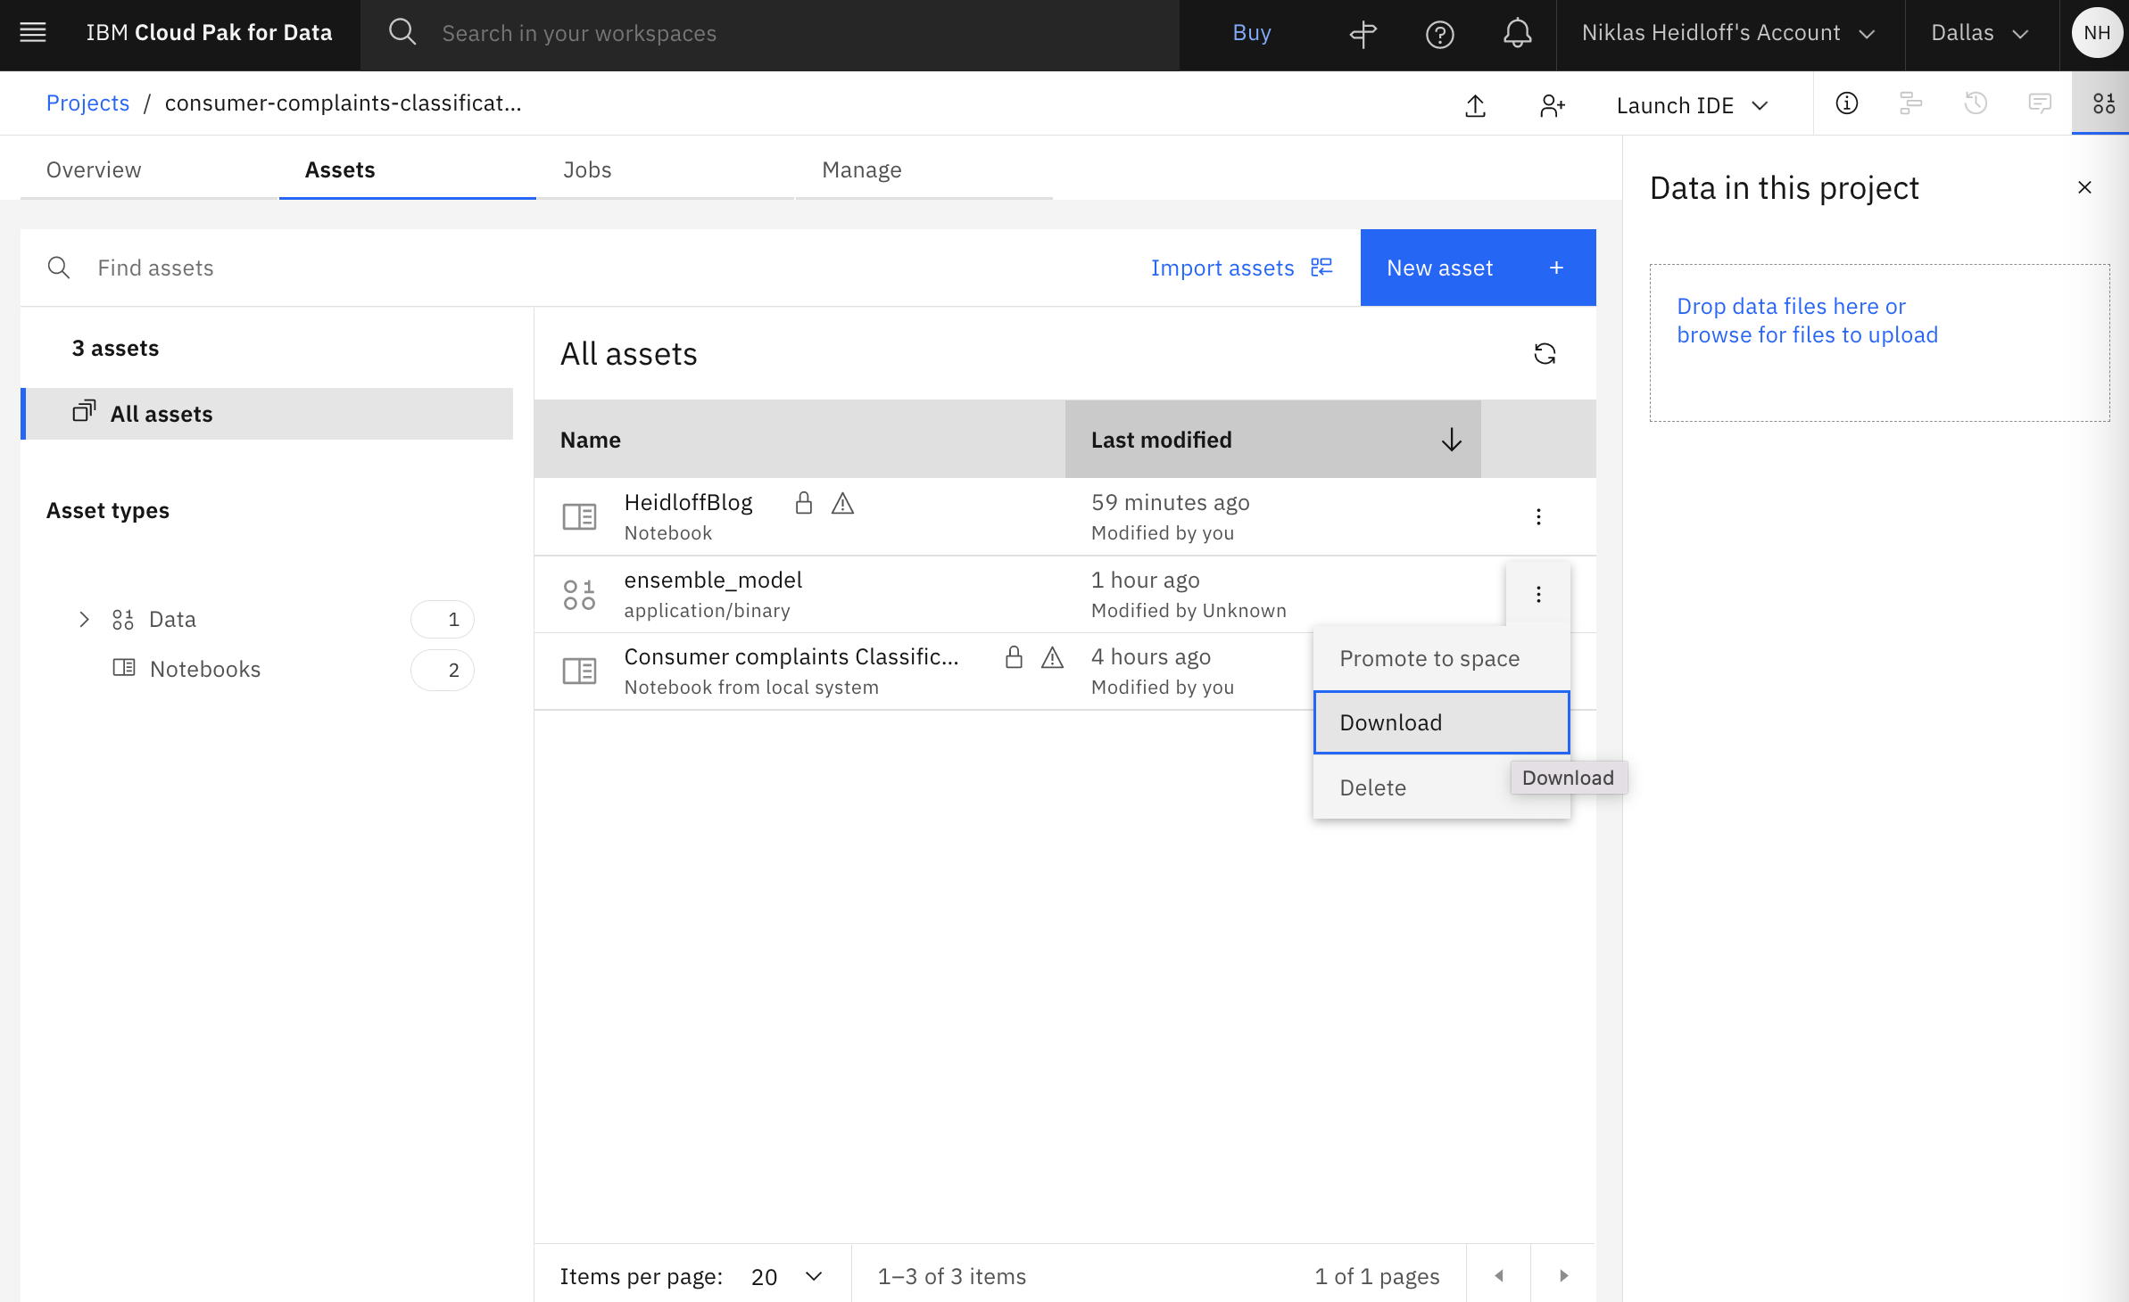Click the New asset button
The height and width of the screenshot is (1302, 2129).
coord(1477,268)
